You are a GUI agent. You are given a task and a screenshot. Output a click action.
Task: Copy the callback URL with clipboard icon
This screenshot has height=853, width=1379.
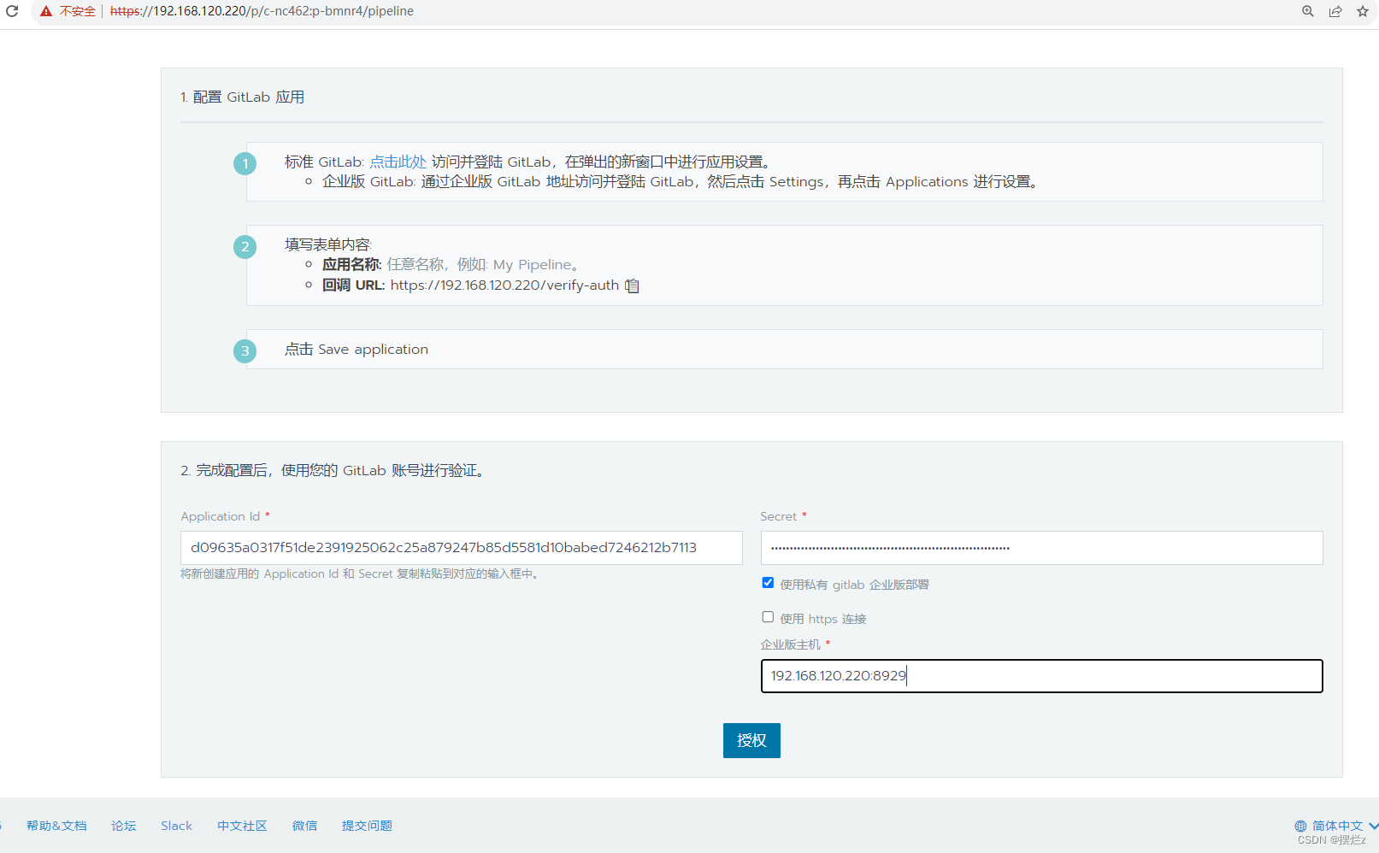click(632, 285)
